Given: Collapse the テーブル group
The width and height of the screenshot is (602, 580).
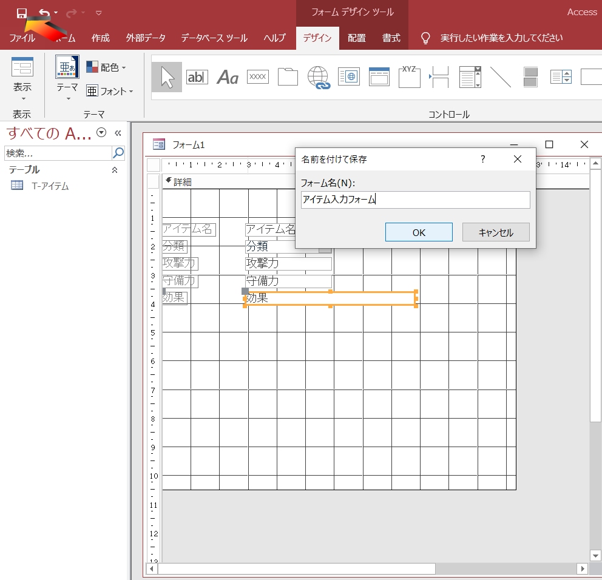Looking at the screenshot, I should (x=115, y=170).
